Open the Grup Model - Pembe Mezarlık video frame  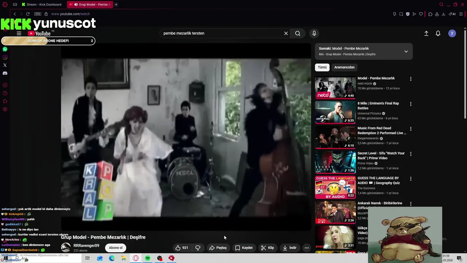point(186,137)
